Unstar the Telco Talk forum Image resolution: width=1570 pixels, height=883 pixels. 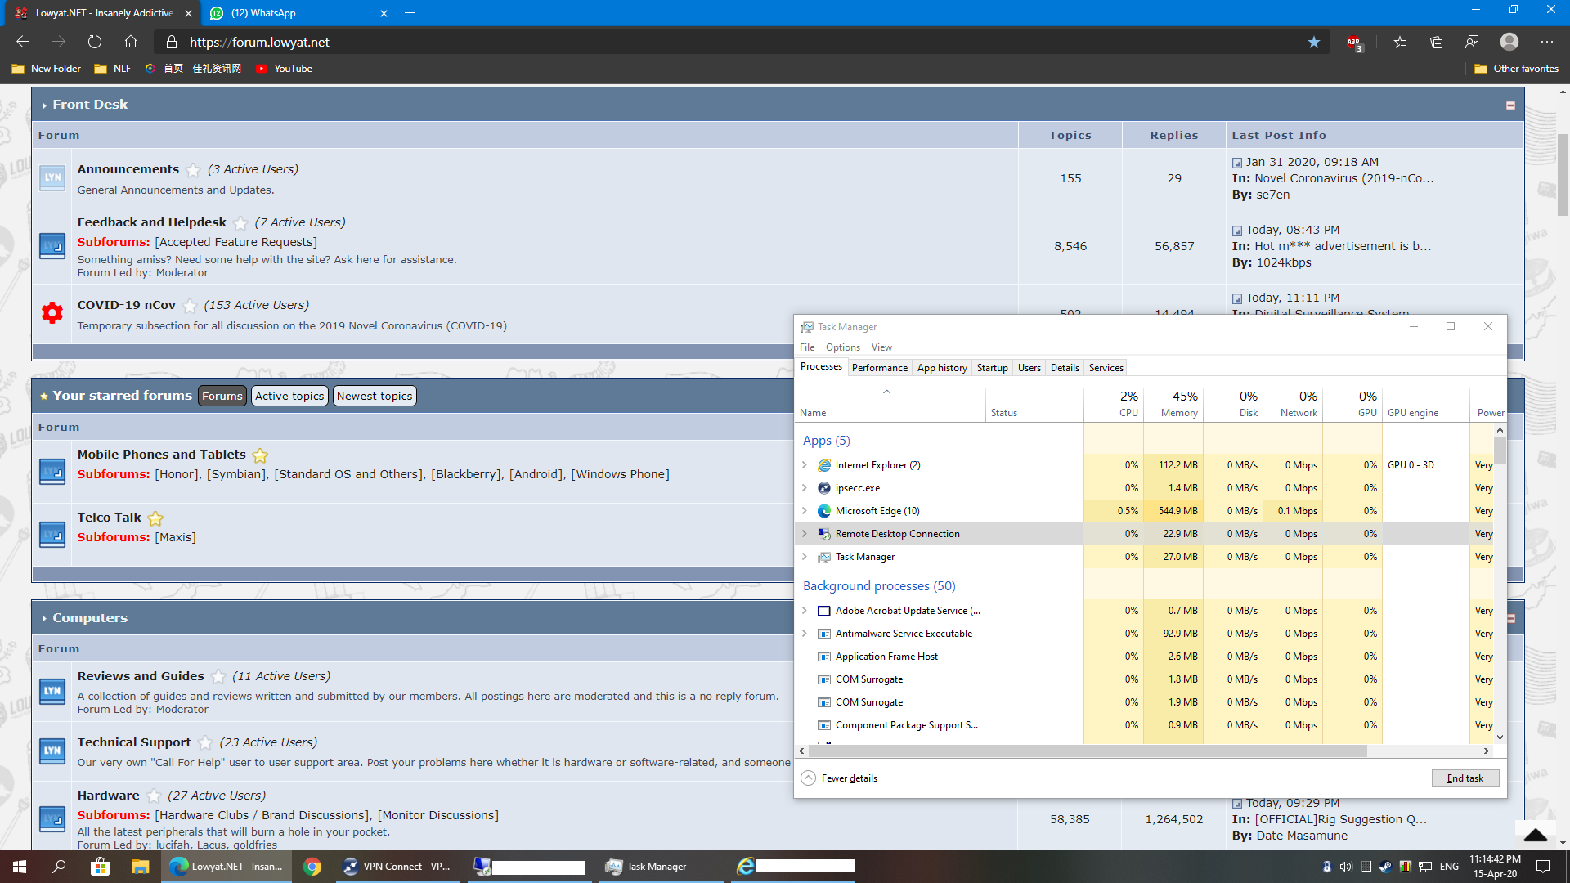click(x=155, y=518)
